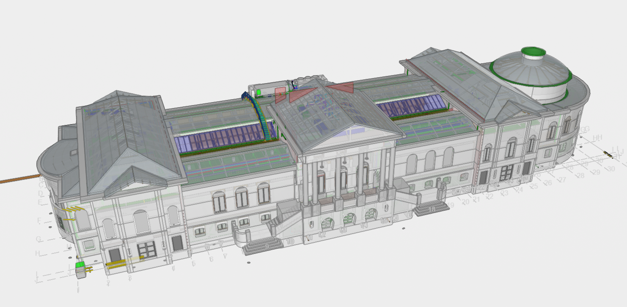
Task: Select the left blue skylight panel strip
Action: [220, 139]
